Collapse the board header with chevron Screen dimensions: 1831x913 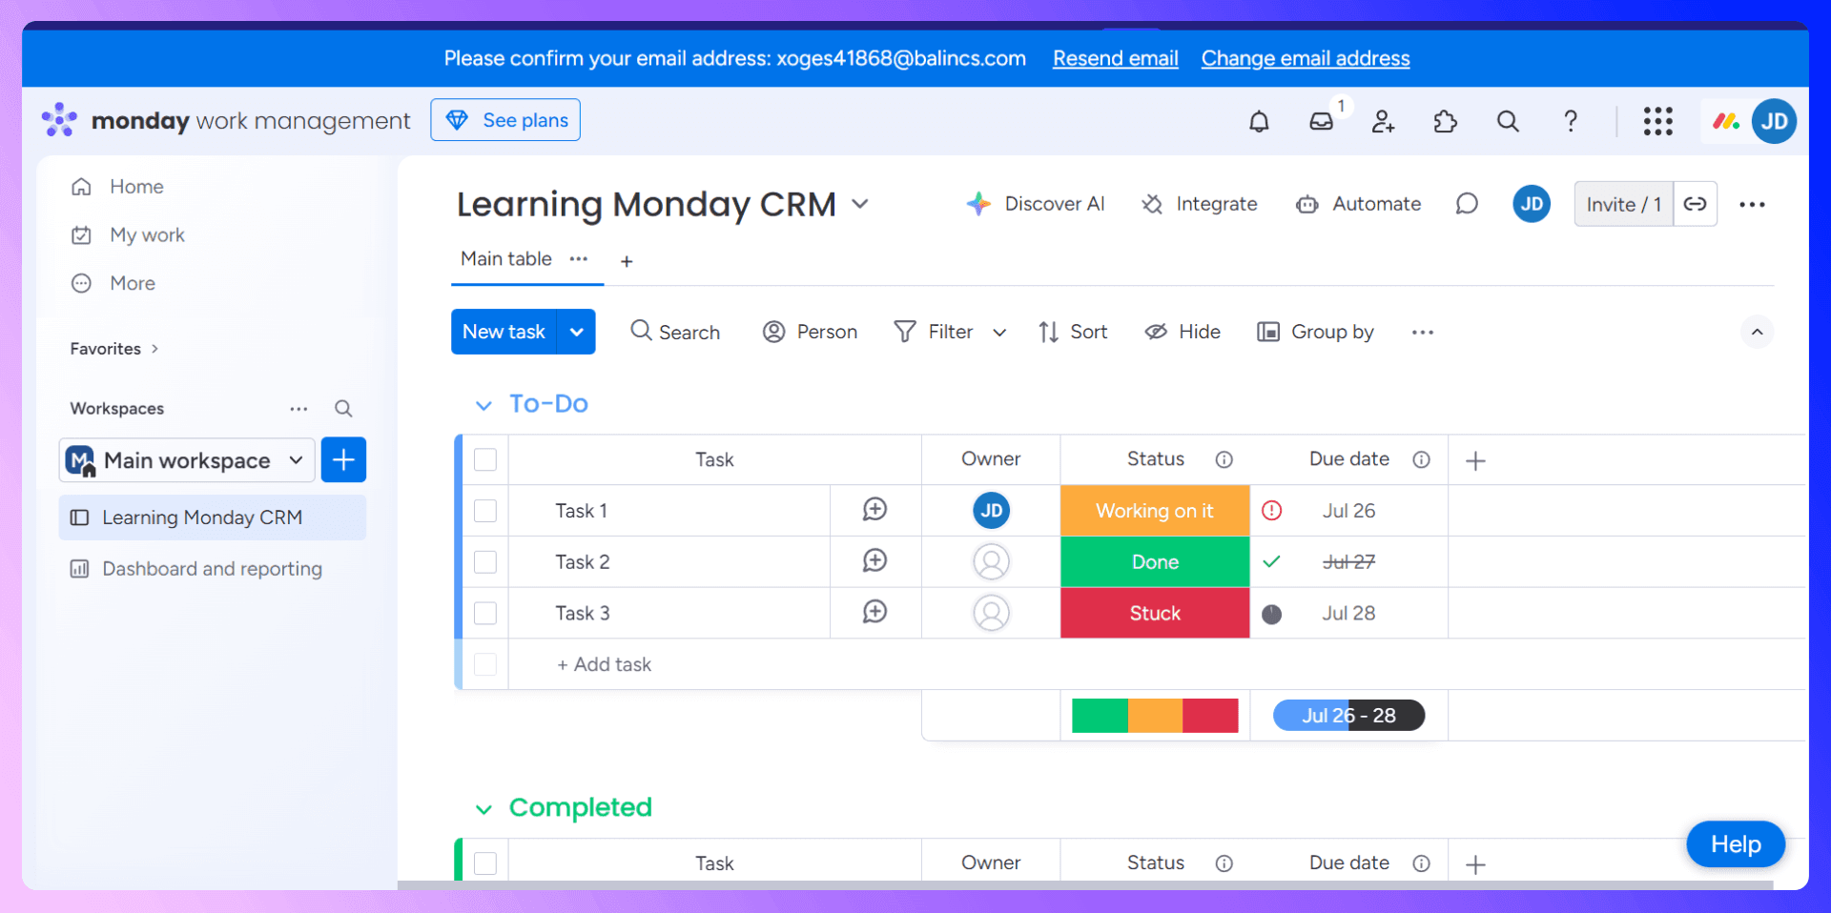pyautogui.click(x=1757, y=332)
